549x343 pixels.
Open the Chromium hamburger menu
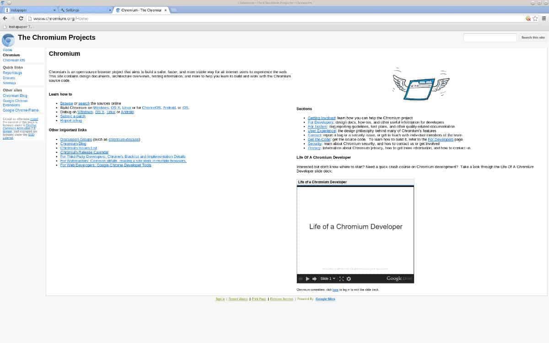coord(544,19)
